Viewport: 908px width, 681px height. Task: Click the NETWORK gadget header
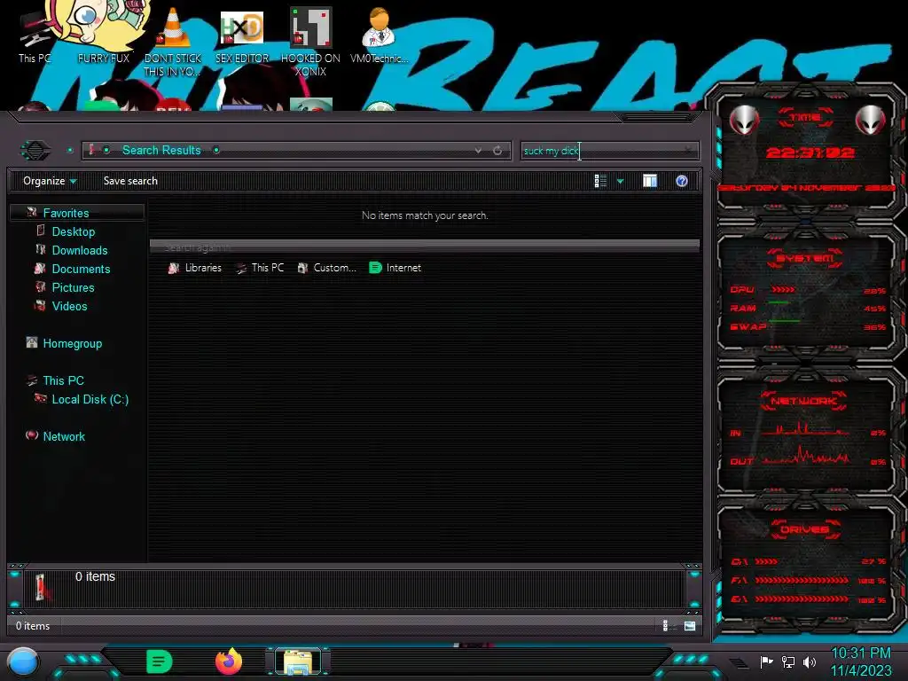[803, 401]
